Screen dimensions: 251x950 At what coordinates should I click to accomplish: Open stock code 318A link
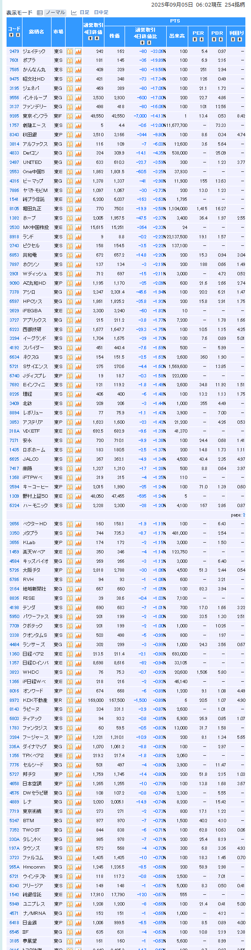pos(14,431)
